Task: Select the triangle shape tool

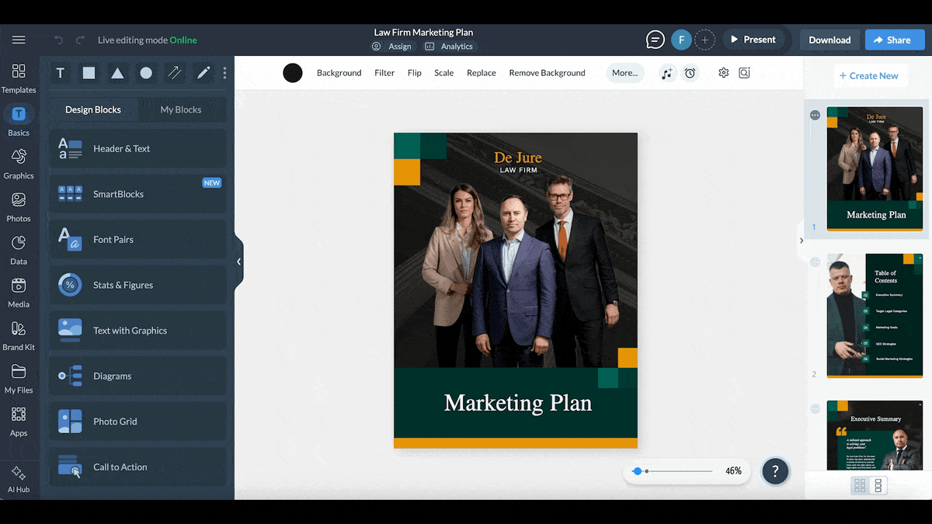Action: [117, 73]
